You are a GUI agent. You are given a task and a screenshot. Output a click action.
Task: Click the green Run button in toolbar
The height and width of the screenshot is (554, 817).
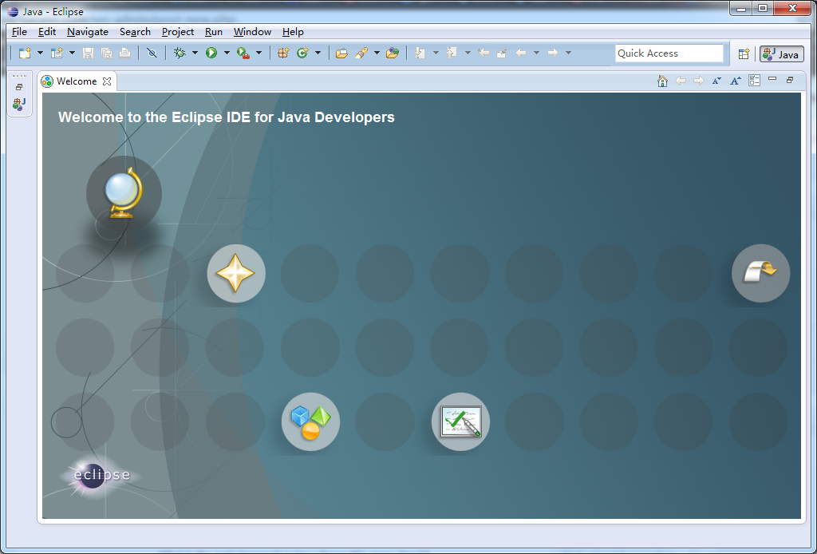tap(211, 53)
